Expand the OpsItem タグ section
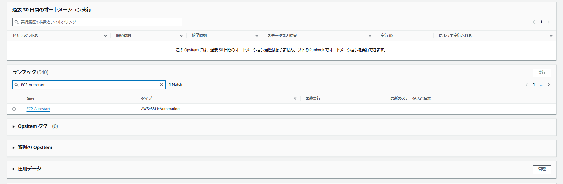This screenshot has width=563, height=184. tap(14, 127)
